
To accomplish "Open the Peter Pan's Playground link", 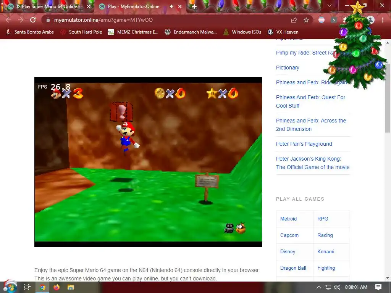I will click(304, 144).
